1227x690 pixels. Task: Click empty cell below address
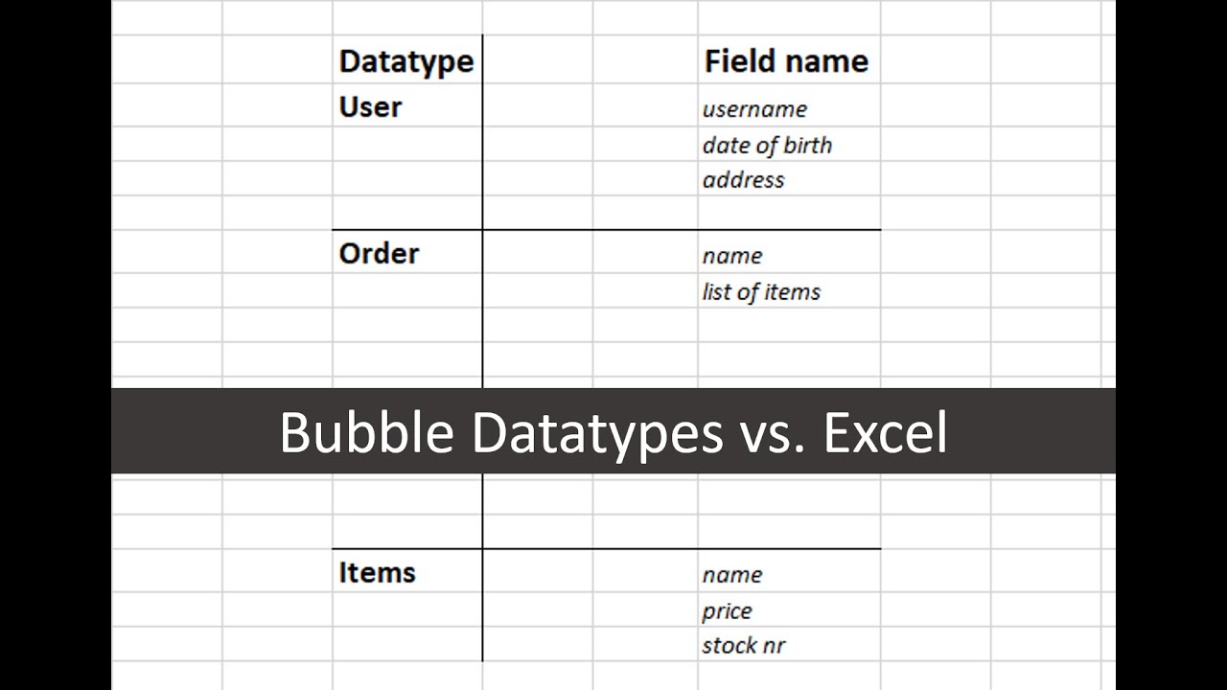point(788,213)
